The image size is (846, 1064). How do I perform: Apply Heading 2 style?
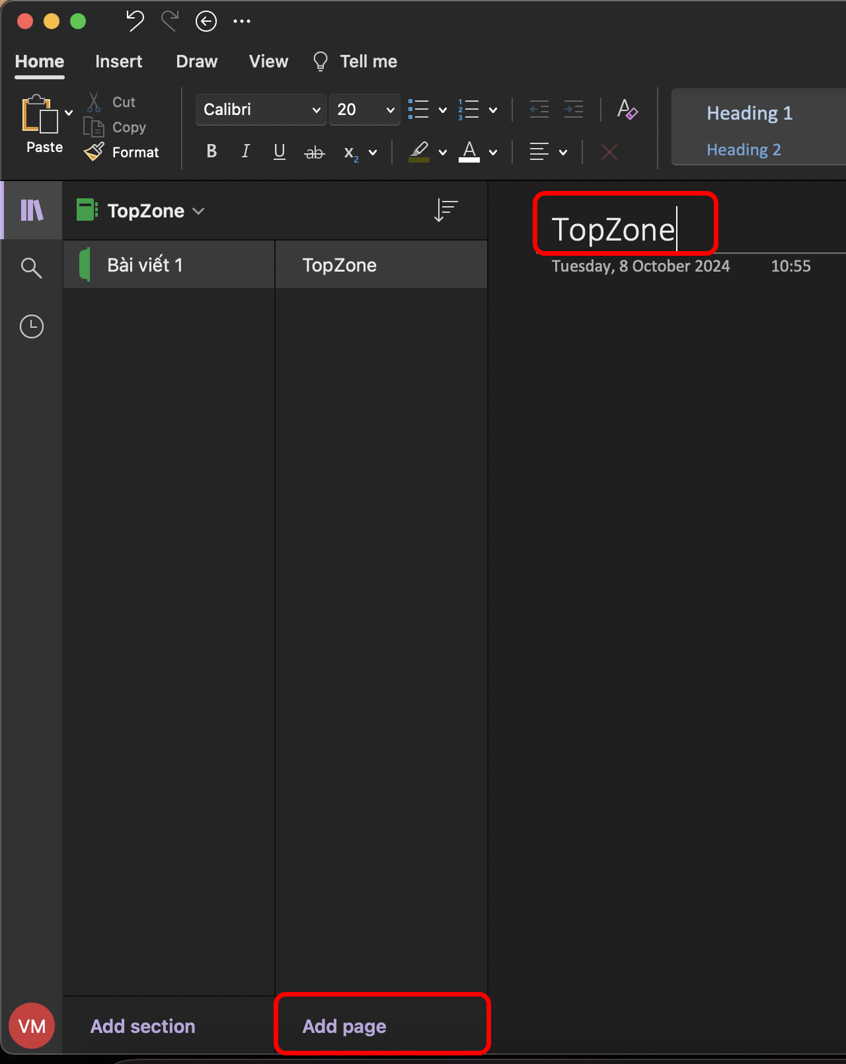tap(744, 150)
